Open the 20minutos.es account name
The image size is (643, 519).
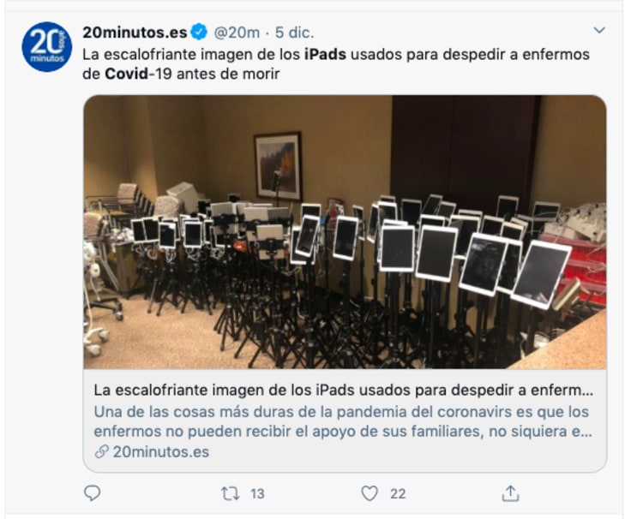pos(135,32)
